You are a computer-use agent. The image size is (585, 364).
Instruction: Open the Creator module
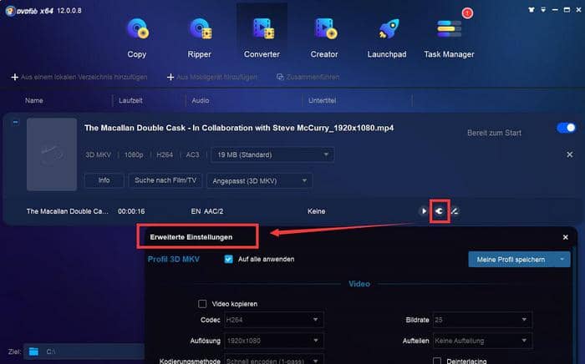(324, 38)
